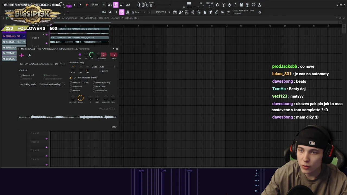Change the mixer Track number 7

click(x=114, y=54)
